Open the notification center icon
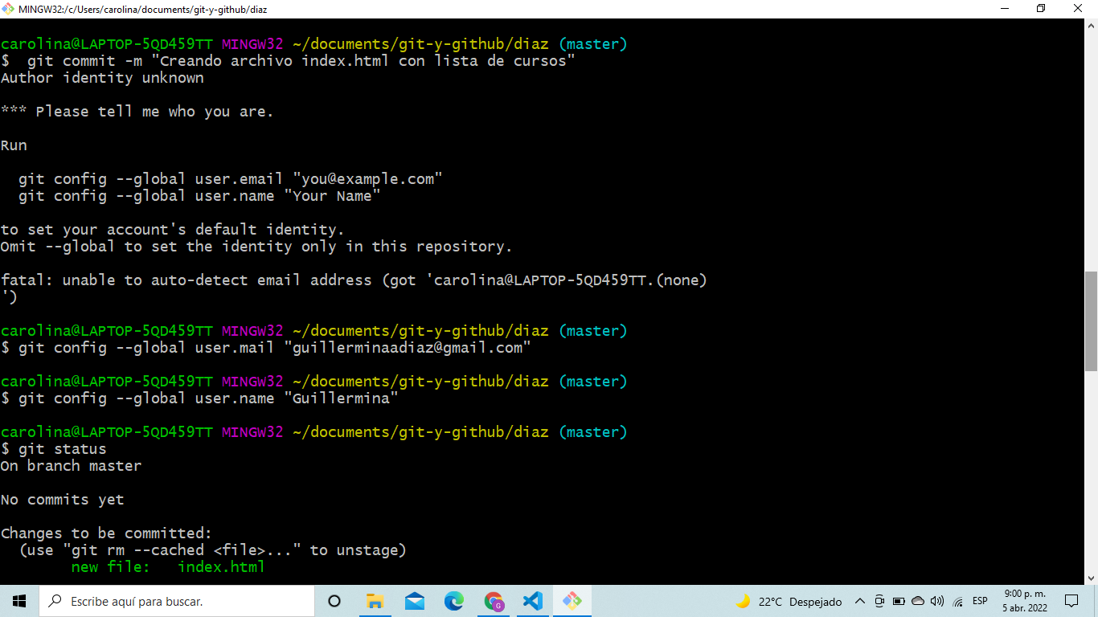The height and width of the screenshot is (617, 1098). [x=1071, y=601]
